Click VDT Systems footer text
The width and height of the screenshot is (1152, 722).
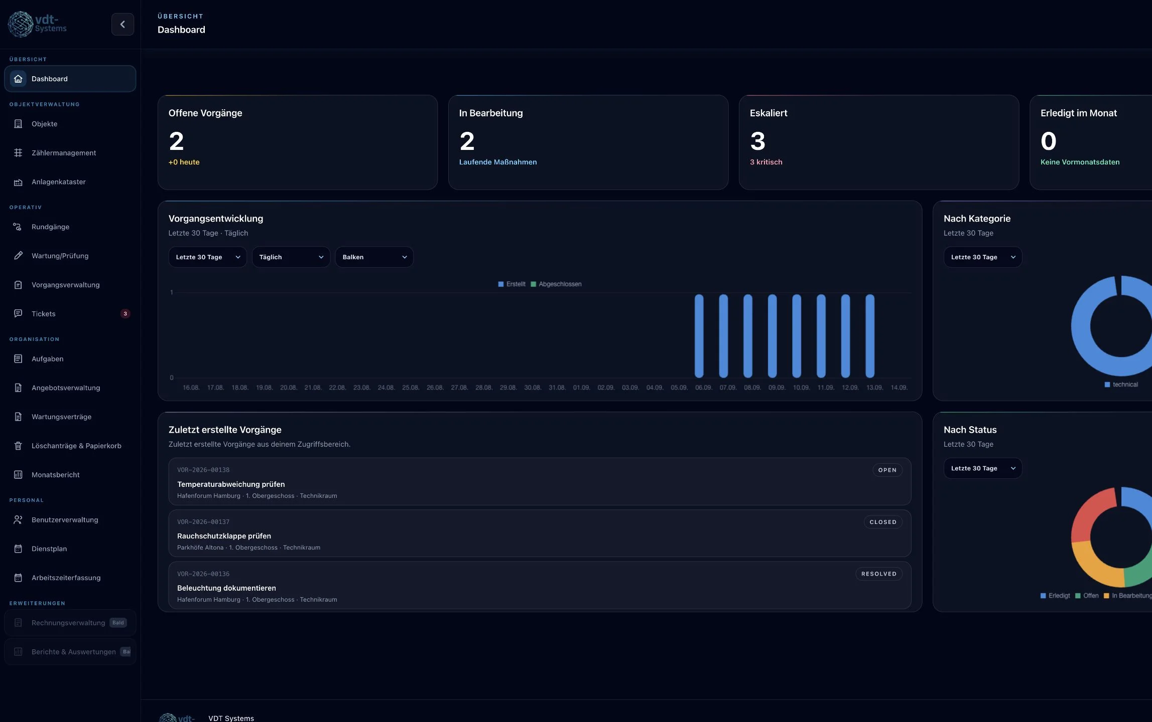pyautogui.click(x=231, y=718)
